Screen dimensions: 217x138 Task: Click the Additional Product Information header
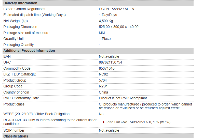[29, 51]
